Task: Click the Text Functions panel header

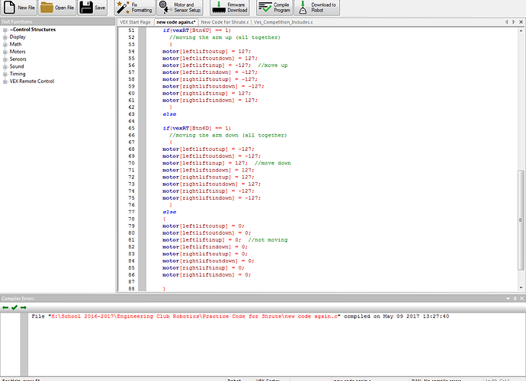Action: pos(57,21)
